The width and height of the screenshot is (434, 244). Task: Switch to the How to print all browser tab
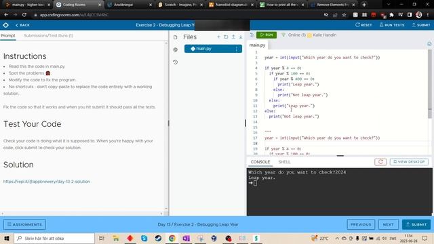pyautogui.click(x=282, y=5)
